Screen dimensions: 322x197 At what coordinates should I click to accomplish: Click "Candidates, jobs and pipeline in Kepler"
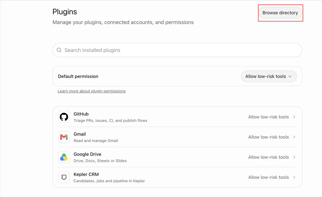(x=109, y=181)
